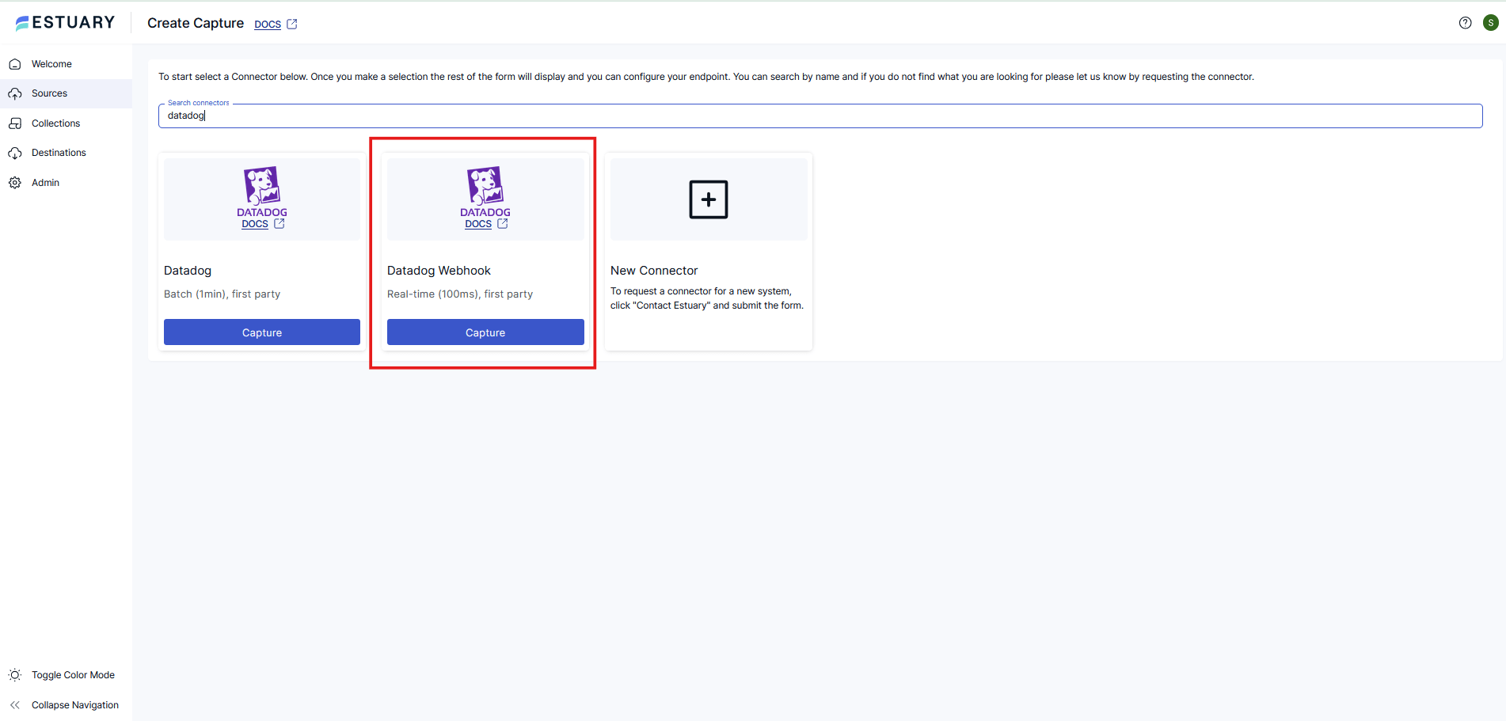The width and height of the screenshot is (1506, 721).
Task: Click 'Real-time (100ms), first party' text
Action: (x=460, y=294)
